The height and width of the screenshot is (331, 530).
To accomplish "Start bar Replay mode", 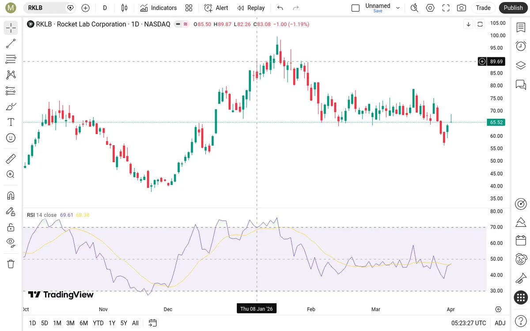I will point(251,8).
